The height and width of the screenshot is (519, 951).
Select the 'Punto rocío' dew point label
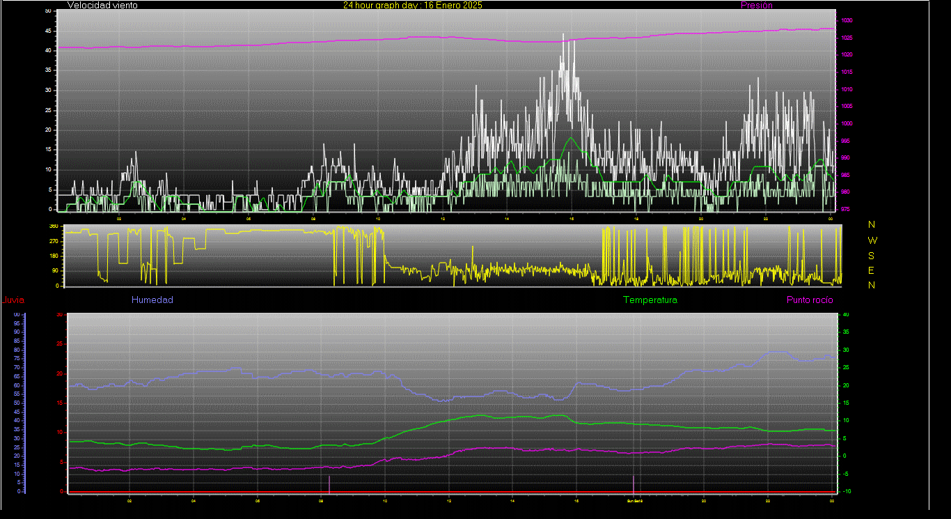[809, 300]
